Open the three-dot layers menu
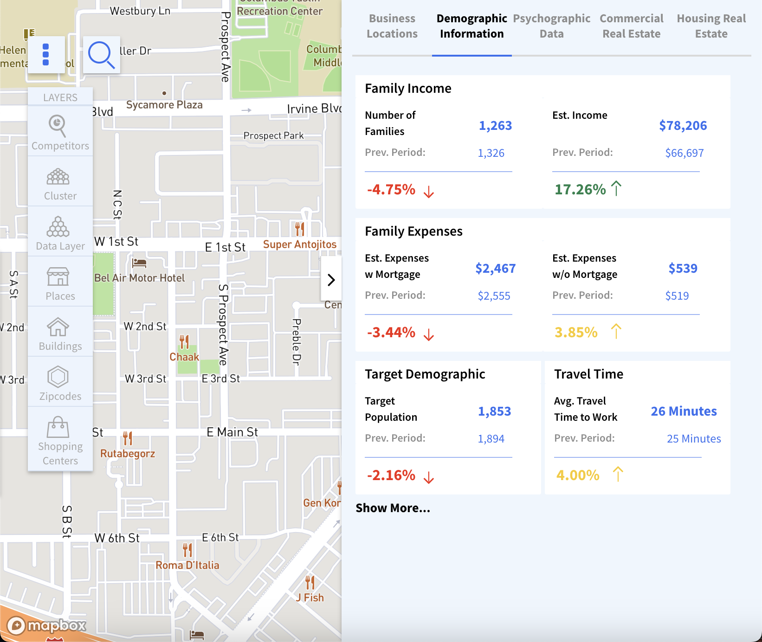 tap(46, 55)
